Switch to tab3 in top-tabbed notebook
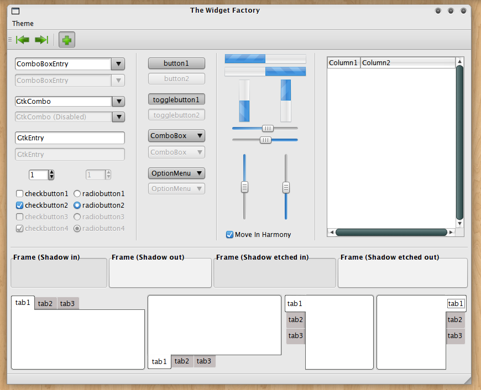481x390 pixels. coord(67,303)
